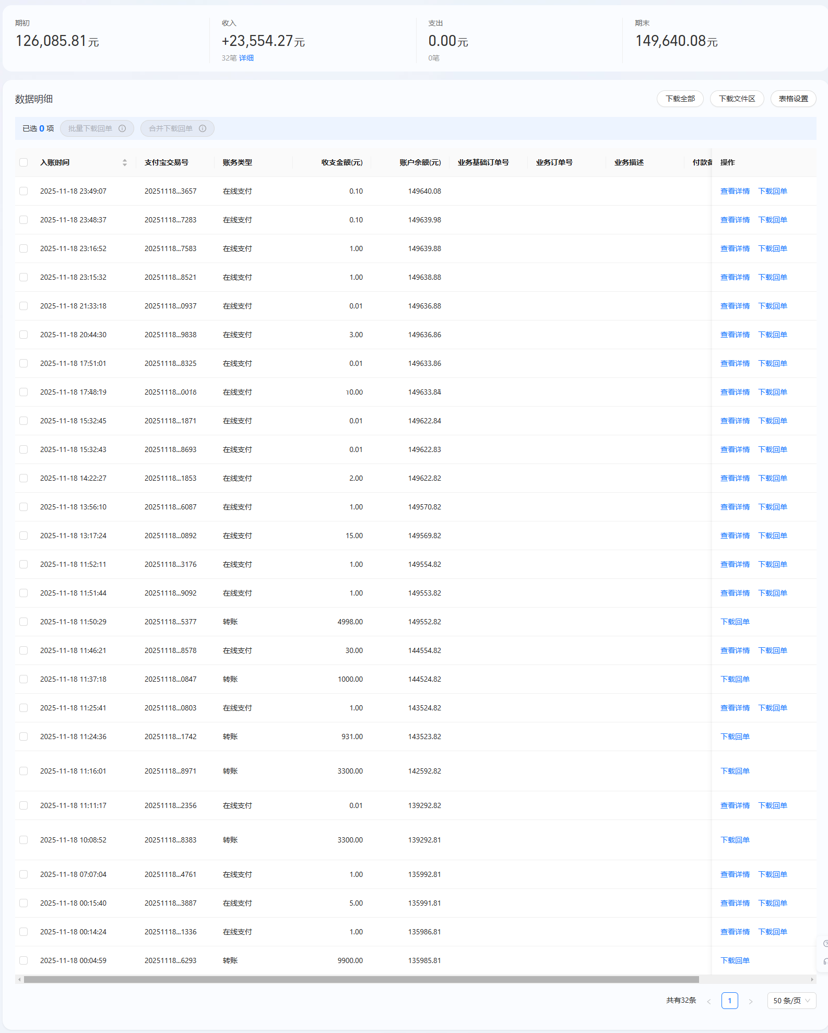Go to previous page arrow
Viewport: 828px width, 1033px height.
[708, 1001]
